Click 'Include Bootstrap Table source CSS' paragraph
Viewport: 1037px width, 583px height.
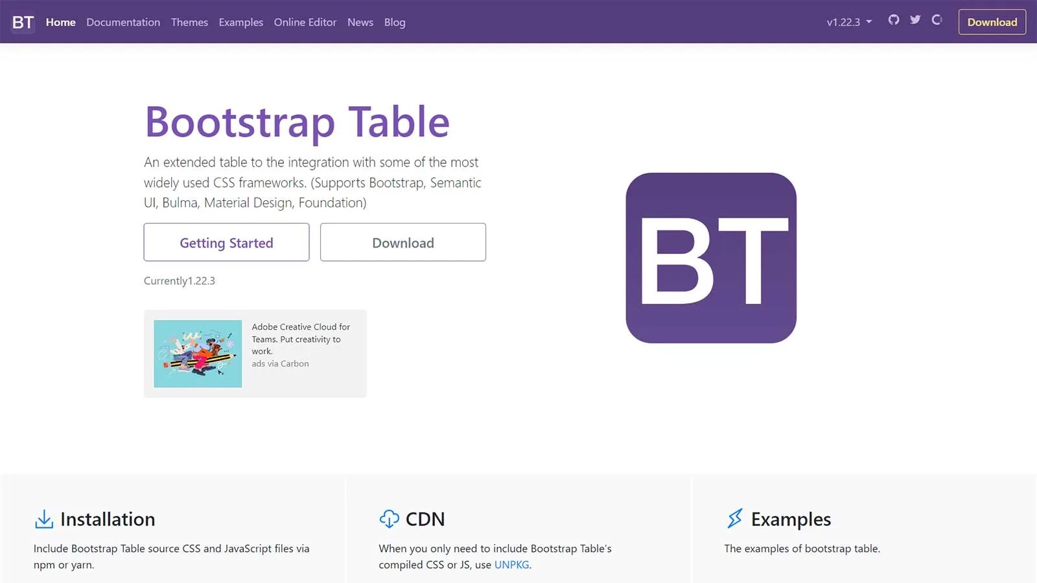tap(172, 556)
